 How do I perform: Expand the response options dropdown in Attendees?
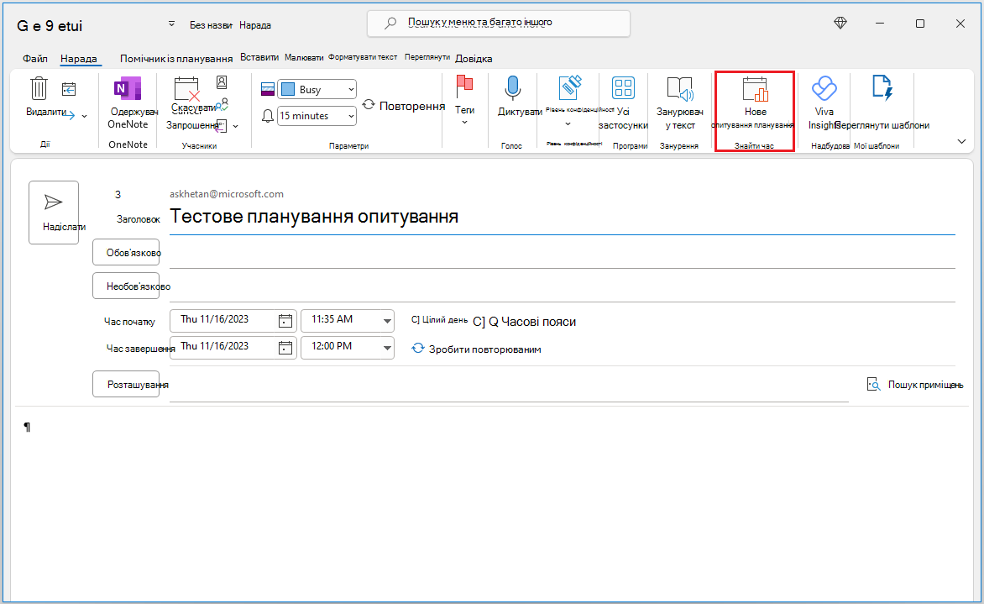pyautogui.click(x=235, y=126)
